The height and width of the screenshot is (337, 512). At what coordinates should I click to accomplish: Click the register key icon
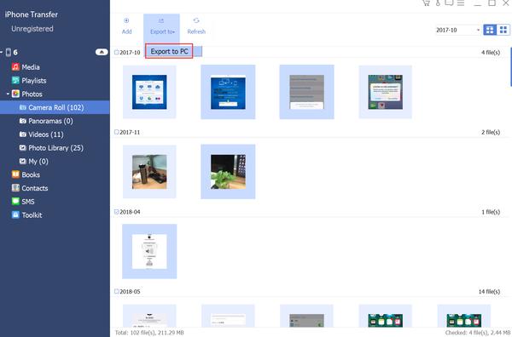438,3
